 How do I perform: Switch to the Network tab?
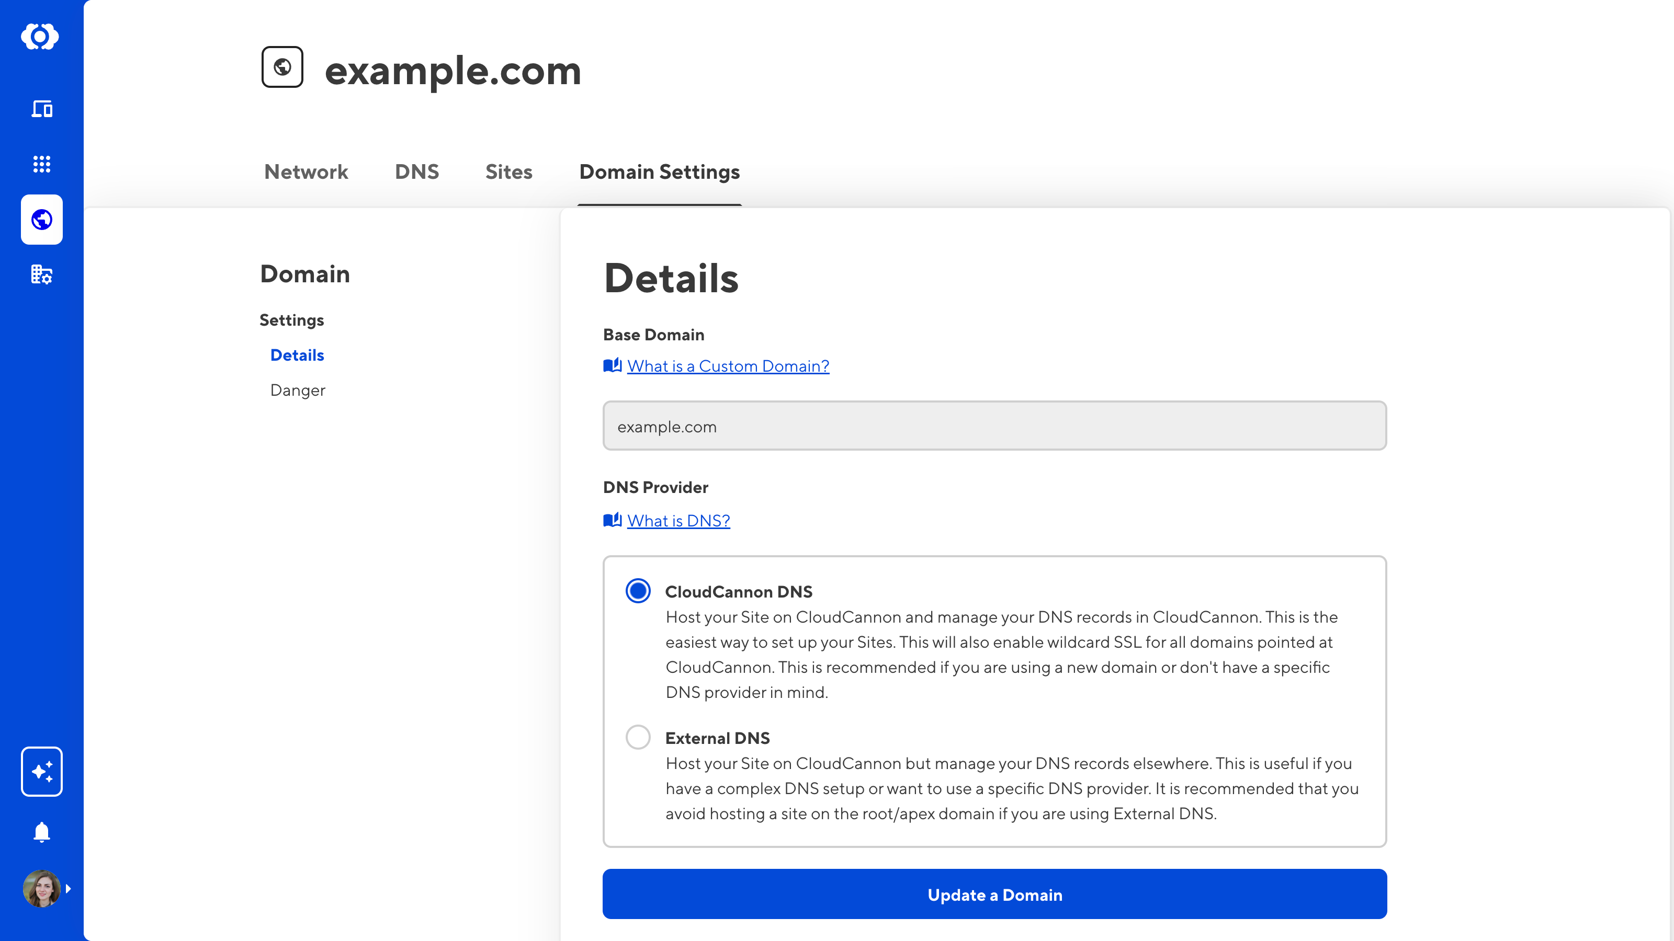point(306,172)
